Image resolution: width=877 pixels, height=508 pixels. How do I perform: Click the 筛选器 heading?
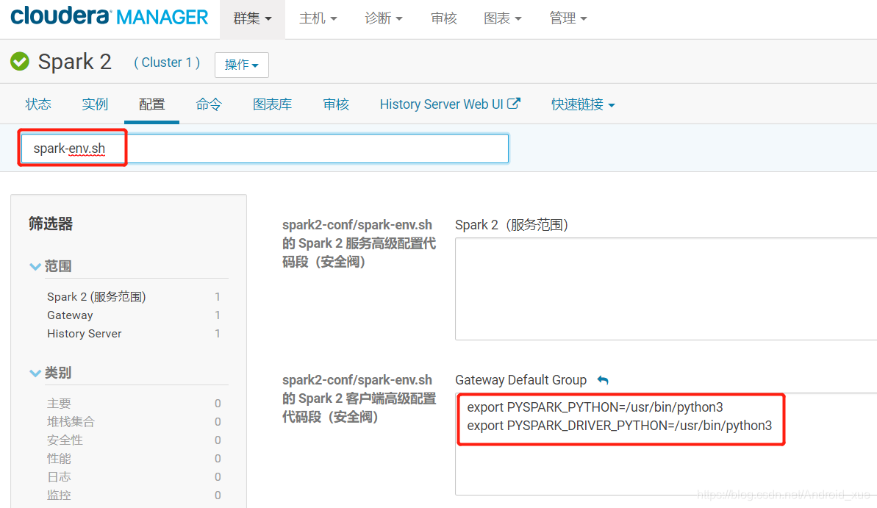[x=51, y=223]
